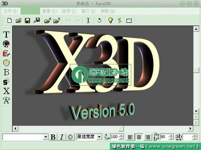Click the Open folder 'A' icon
The height and width of the screenshot is (150, 201).
[x=48, y=21]
